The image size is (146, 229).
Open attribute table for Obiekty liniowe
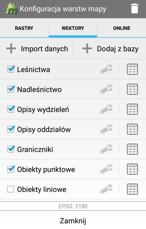click(132, 189)
